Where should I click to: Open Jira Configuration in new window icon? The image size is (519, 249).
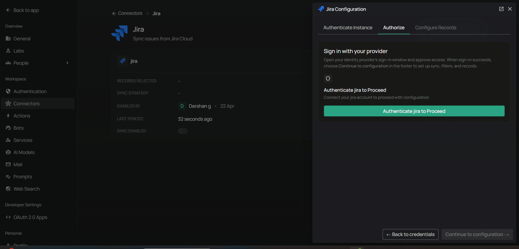501,9
